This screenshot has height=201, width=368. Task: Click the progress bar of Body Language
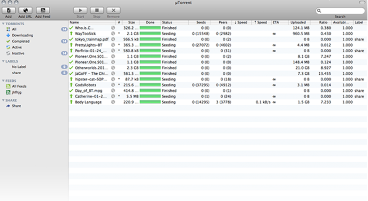150,102
